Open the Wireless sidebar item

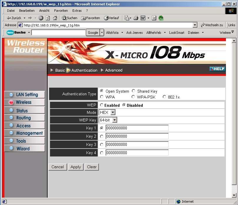25,102
